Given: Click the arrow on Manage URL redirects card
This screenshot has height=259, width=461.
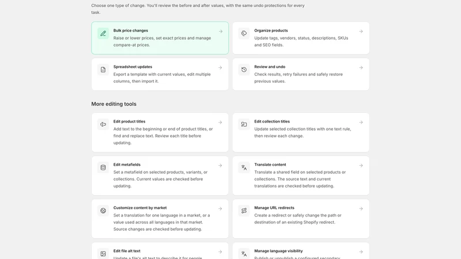Looking at the screenshot, I should [361, 209].
